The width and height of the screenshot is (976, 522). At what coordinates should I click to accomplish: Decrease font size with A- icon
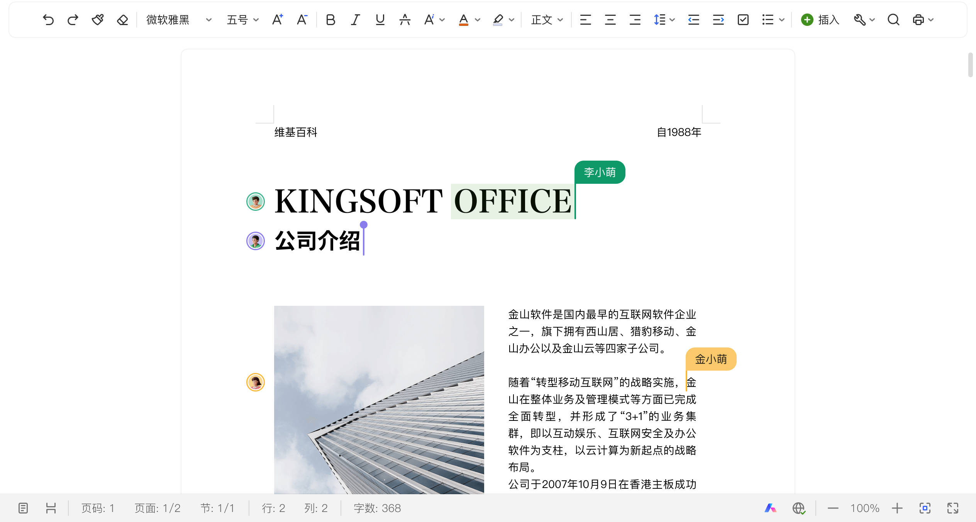coord(302,20)
